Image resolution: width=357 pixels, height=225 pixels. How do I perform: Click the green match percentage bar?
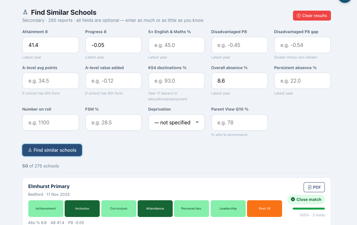pos(309,209)
